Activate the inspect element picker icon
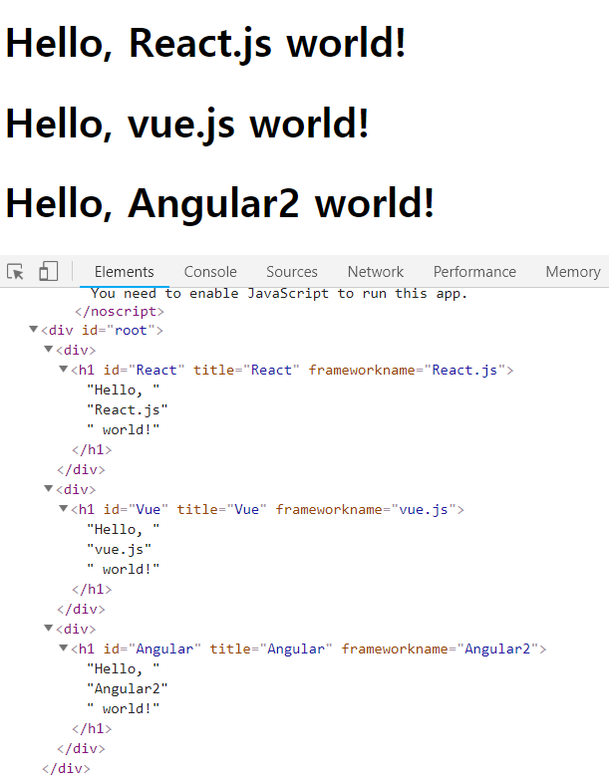Viewport: 609px width, 779px height. click(15, 272)
